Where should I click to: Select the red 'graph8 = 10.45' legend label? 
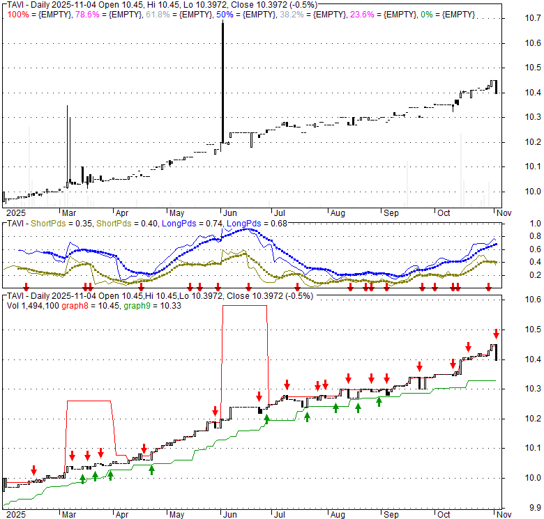point(91,306)
